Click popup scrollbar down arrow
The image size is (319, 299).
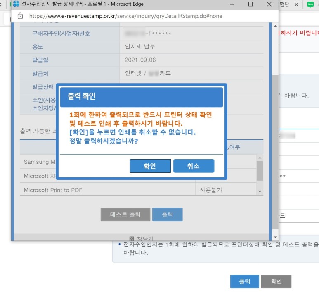pyautogui.click(x=275, y=237)
